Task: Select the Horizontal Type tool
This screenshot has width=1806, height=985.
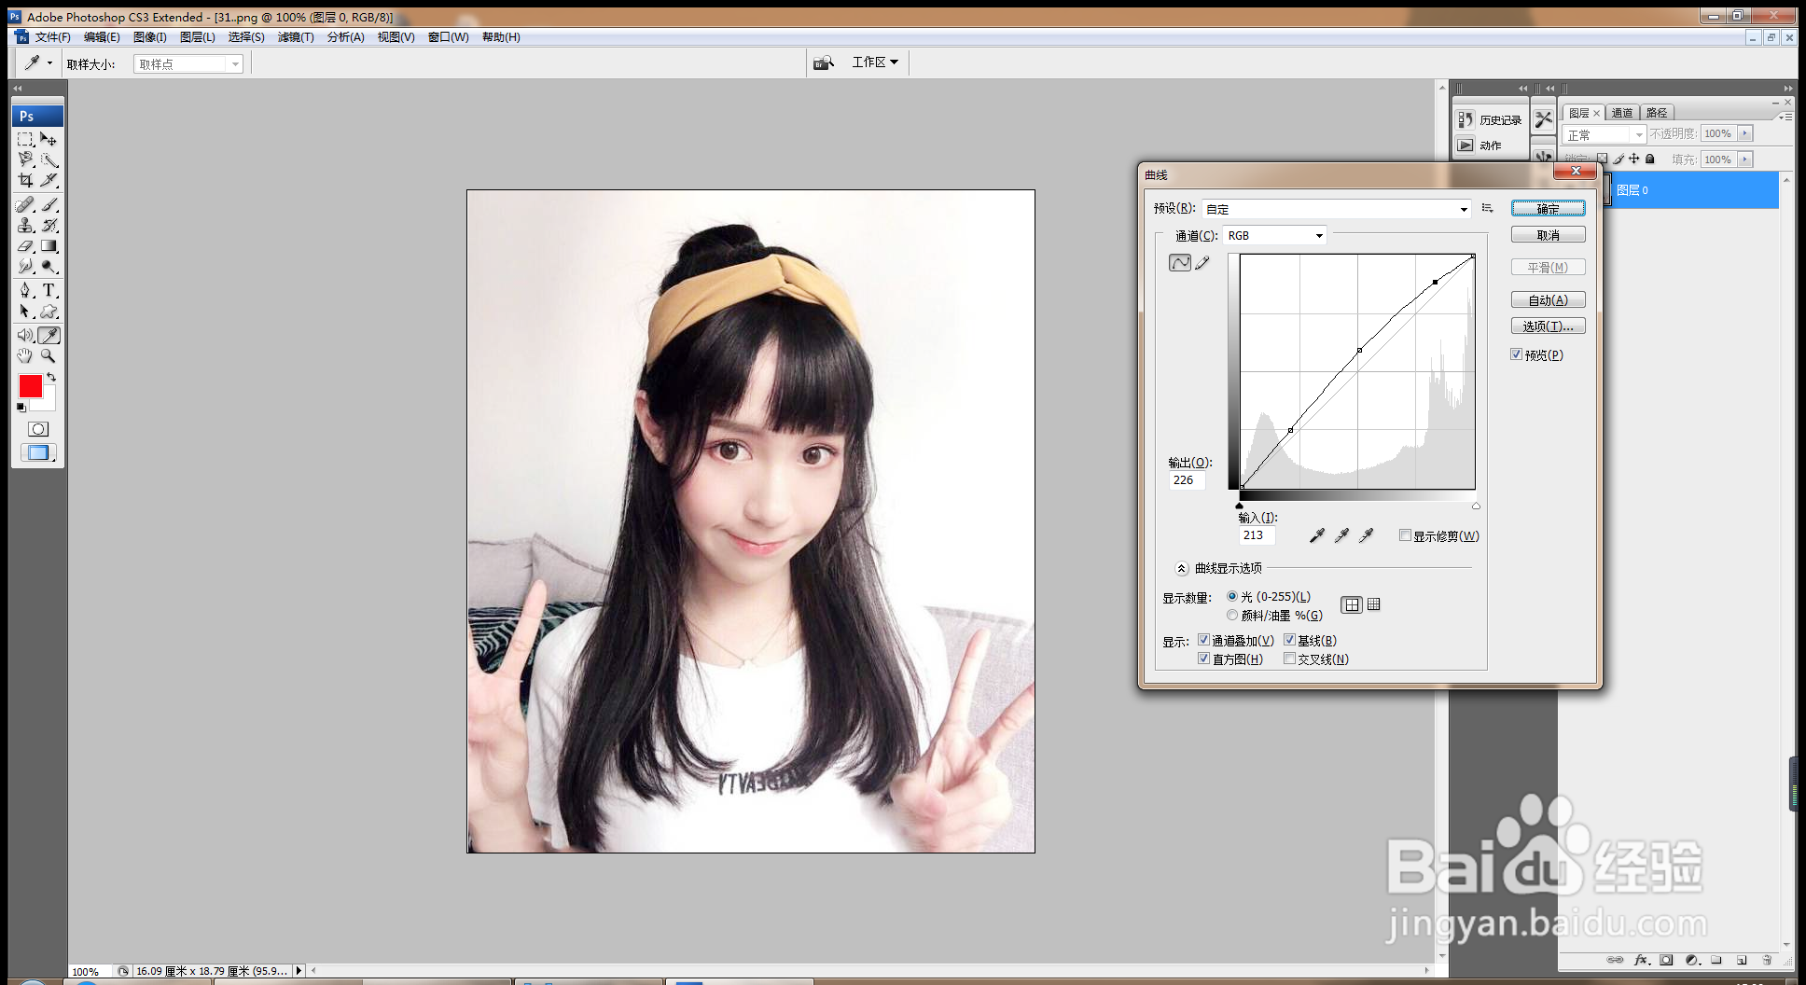Action: pos(49,290)
